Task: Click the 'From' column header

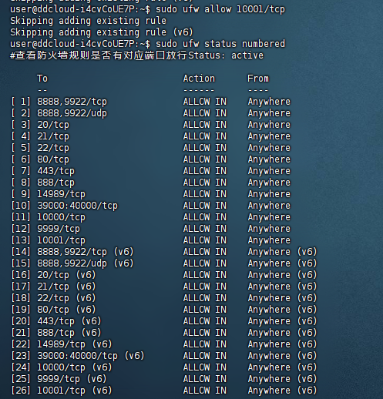Action: pyautogui.click(x=258, y=79)
